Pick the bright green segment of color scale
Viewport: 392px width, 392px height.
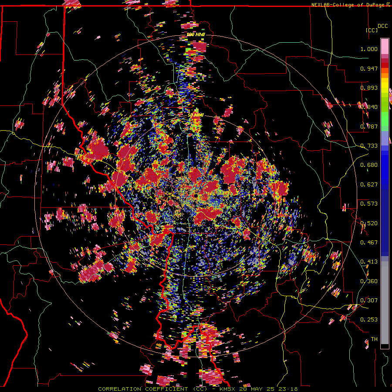(x=385, y=119)
